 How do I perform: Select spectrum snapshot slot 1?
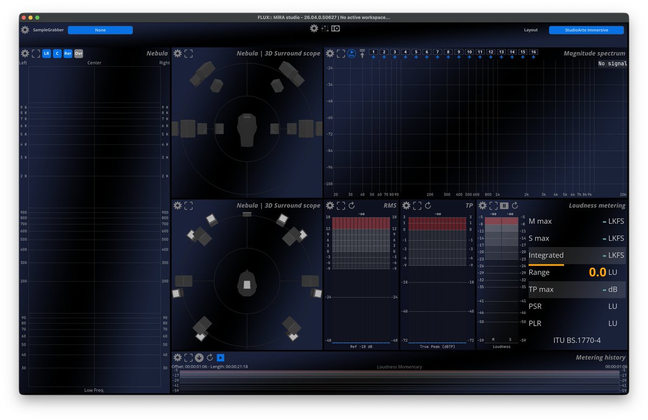373,52
